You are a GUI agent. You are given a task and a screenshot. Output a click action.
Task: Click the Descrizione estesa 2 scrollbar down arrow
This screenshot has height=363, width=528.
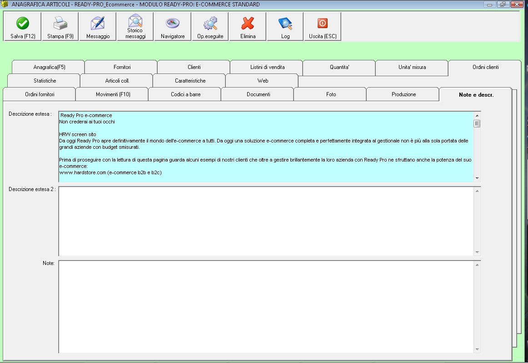click(x=477, y=252)
